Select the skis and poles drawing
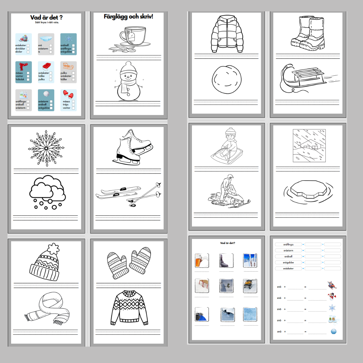The height and width of the screenshot is (363, 363). click(128, 195)
